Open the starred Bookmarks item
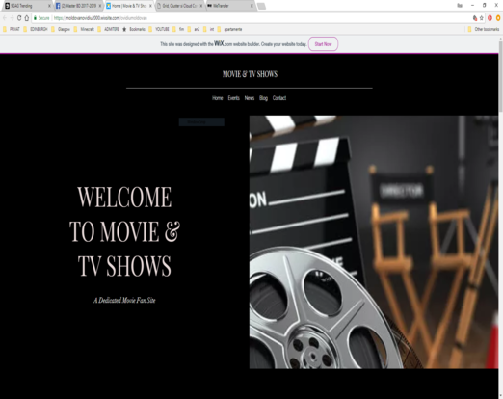The height and width of the screenshot is (399, 503). [134, 29]
